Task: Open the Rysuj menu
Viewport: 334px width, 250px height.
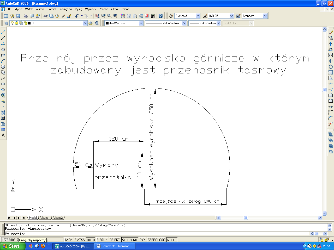Action: coord(78,9)
